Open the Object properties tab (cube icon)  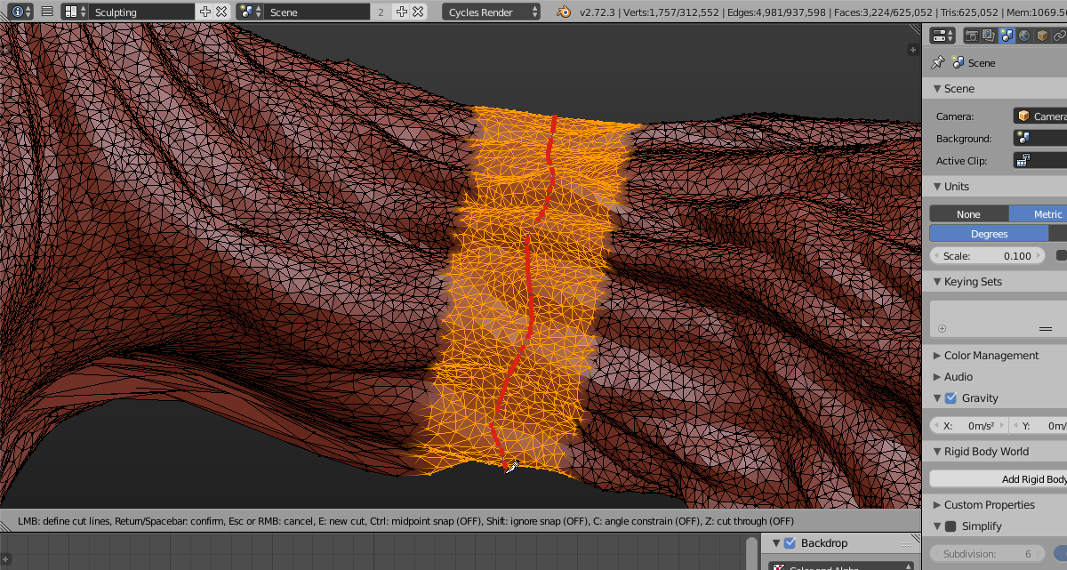[x=1042, y=36]
